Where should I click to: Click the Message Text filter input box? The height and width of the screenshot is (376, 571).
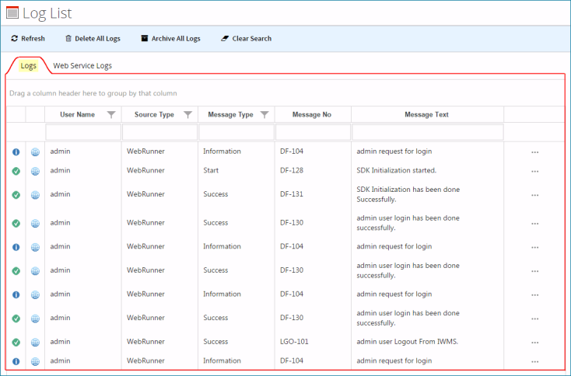428,132
